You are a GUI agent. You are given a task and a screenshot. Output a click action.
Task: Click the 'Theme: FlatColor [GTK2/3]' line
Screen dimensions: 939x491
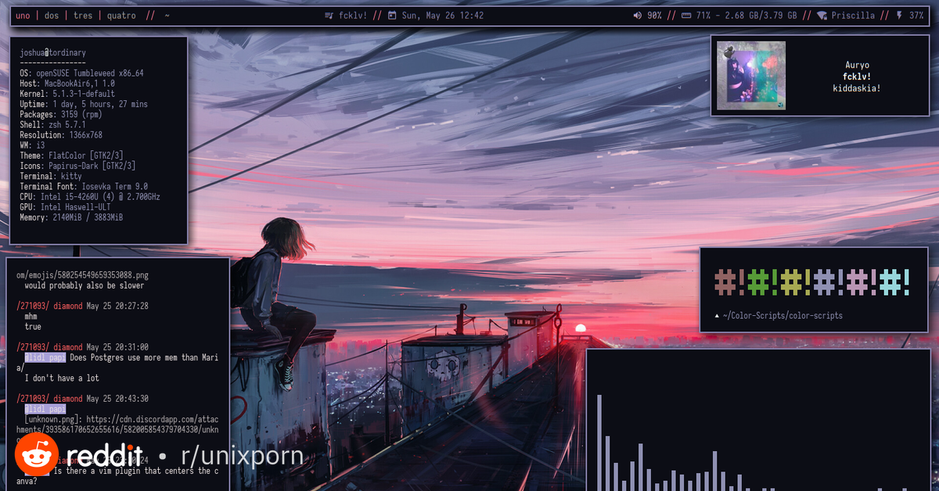(x=72, y=155)
